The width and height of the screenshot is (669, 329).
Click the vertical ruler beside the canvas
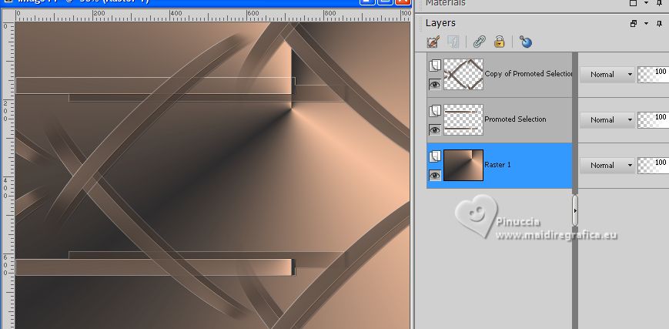[8, 175]
